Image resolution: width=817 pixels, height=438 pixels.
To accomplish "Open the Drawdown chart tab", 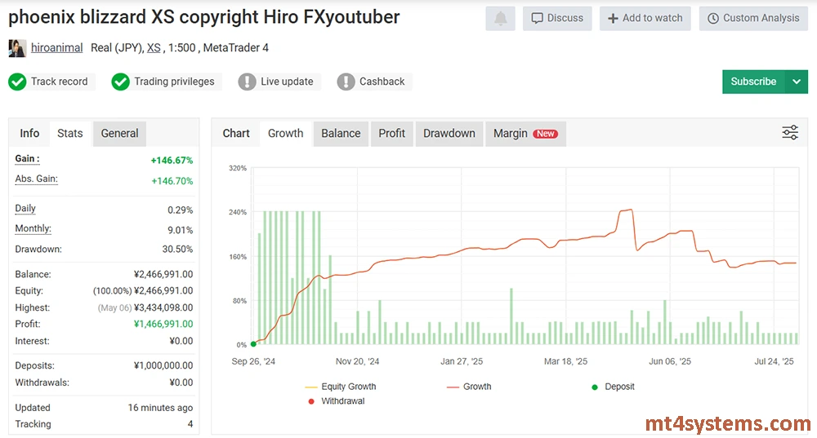I will [x=449, y=133].
